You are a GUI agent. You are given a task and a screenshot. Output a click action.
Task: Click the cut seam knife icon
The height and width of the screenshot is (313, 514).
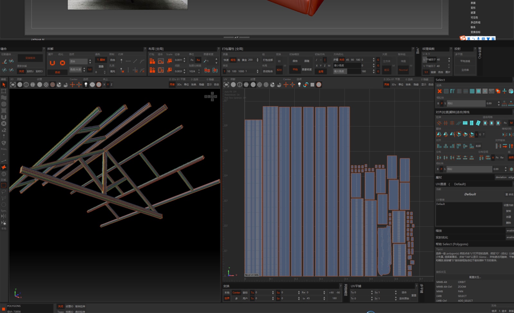[x=5, y=61]
